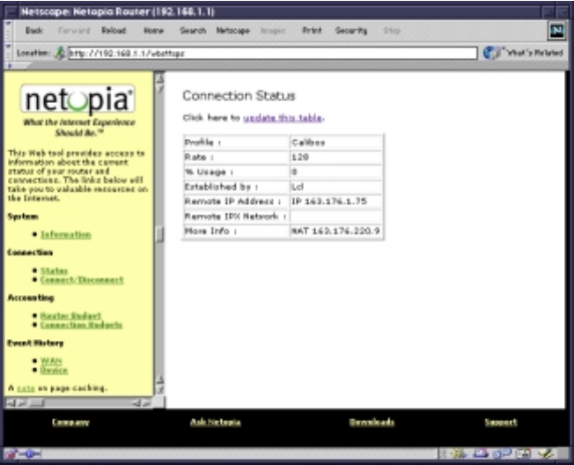Open the Downloads footer link
This screenshot has width=574, height=465.
click(372, 422)
